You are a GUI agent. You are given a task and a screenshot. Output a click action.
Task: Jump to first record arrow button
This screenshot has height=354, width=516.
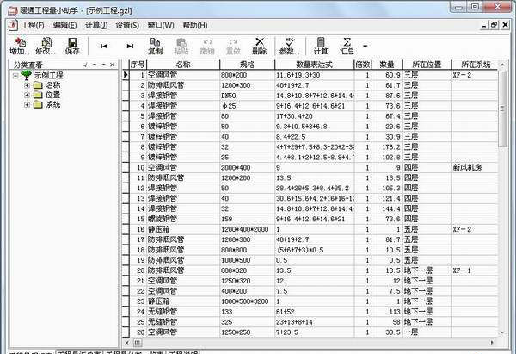coord(104,46)
